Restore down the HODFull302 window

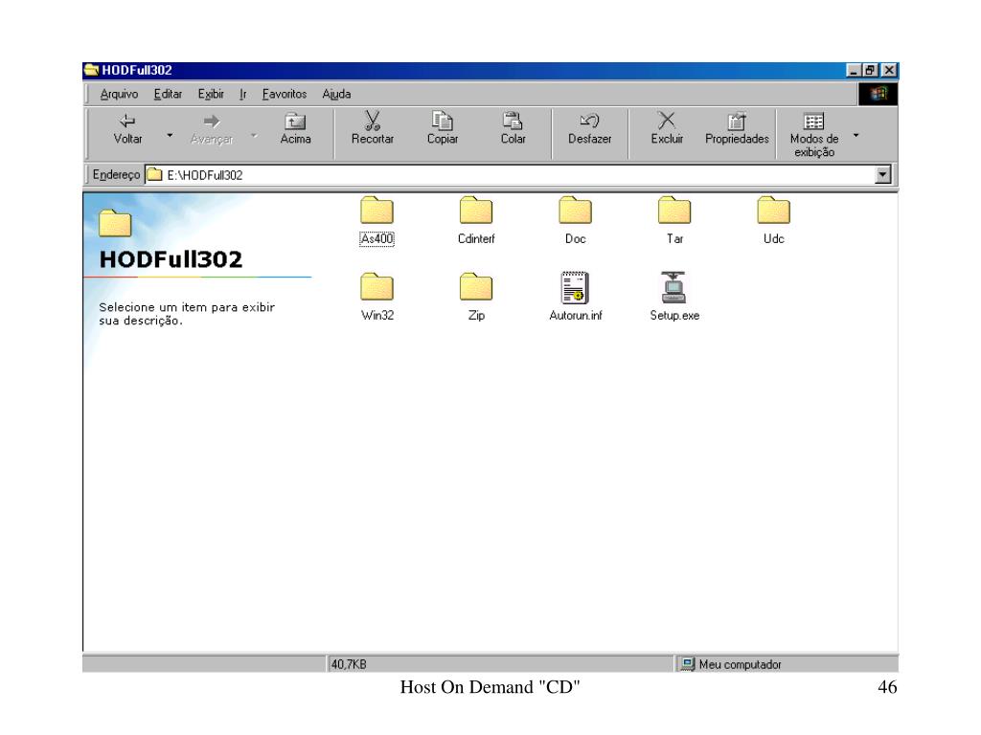coord(870,70)
